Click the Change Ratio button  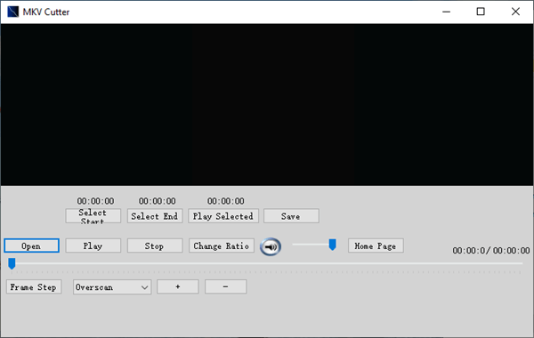tap(222, 245)
